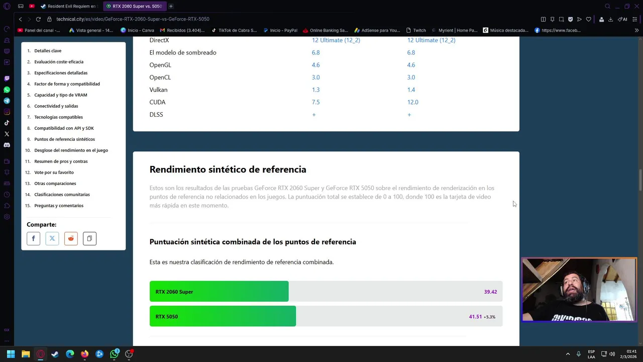Viewport: 643px width, 362px height.
Task: Open WhatsApp in Opera sidebar
Action: (x=7, y=89)
